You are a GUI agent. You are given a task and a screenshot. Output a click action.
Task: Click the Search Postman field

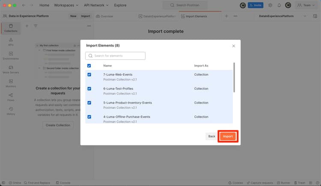[185, 5]
